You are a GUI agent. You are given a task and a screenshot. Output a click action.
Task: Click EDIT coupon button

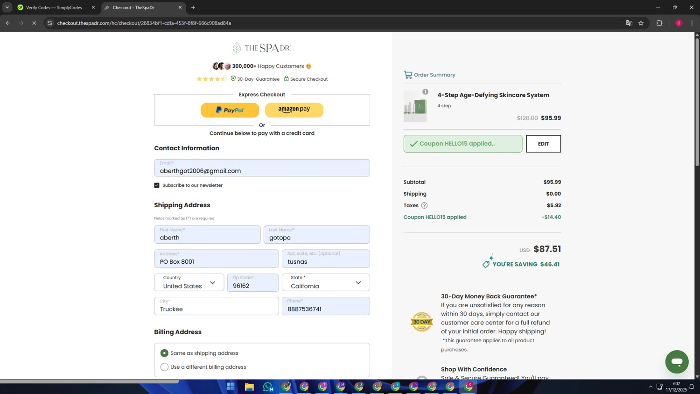point(543,144)
